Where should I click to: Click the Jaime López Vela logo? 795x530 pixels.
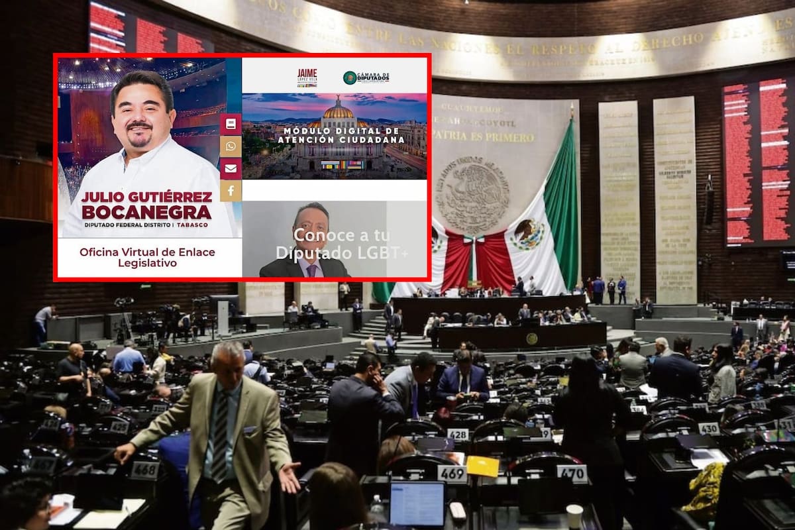pos(307,78)
